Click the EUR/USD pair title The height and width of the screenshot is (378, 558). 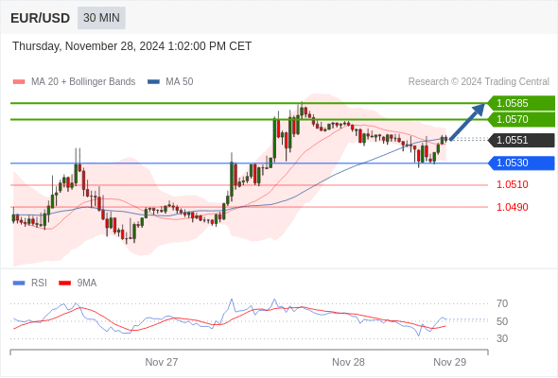point(41,18)
